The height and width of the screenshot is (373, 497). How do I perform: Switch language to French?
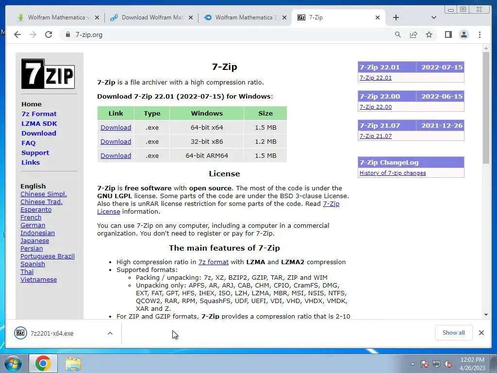pyautogui.click(x=31, y=217)
